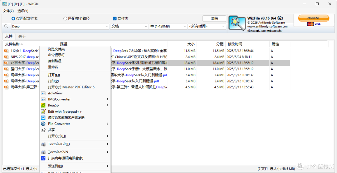The image size is (337, 173).
Task: Click the WizFile wand logo
Action: [x=237, y=23]
